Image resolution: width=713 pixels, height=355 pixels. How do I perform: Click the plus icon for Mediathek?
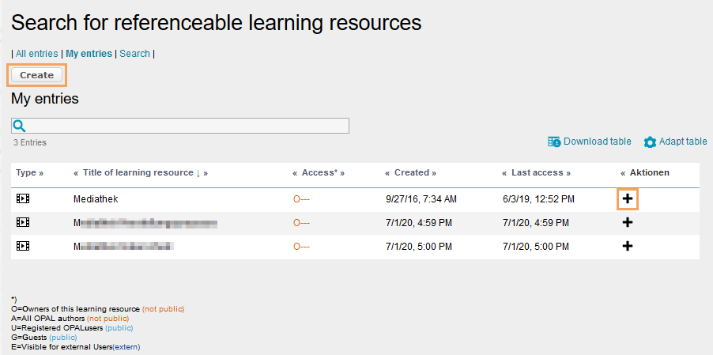(x=628, y=199)
